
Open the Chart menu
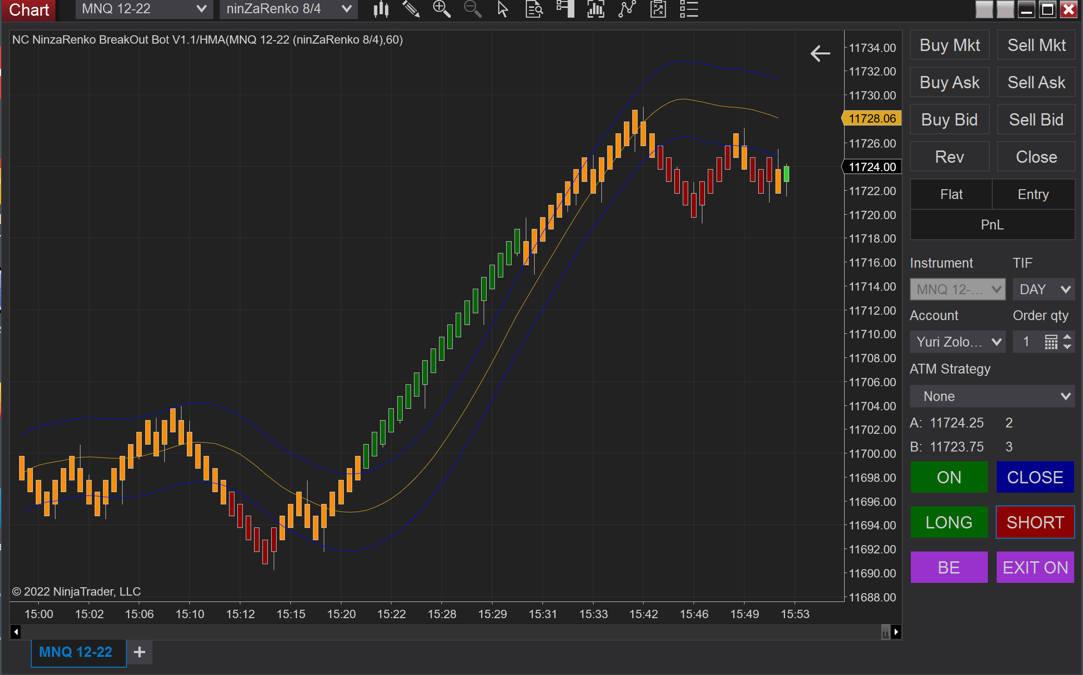[x=28, y=9]
